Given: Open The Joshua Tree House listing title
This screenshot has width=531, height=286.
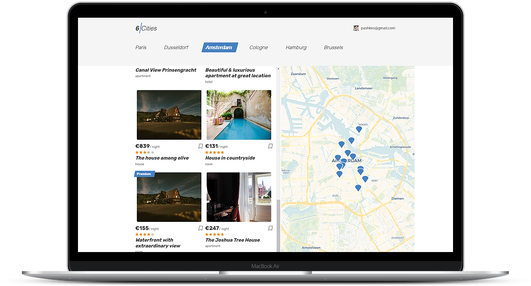Looking at the screenshot, I should (x=232, y=240).
